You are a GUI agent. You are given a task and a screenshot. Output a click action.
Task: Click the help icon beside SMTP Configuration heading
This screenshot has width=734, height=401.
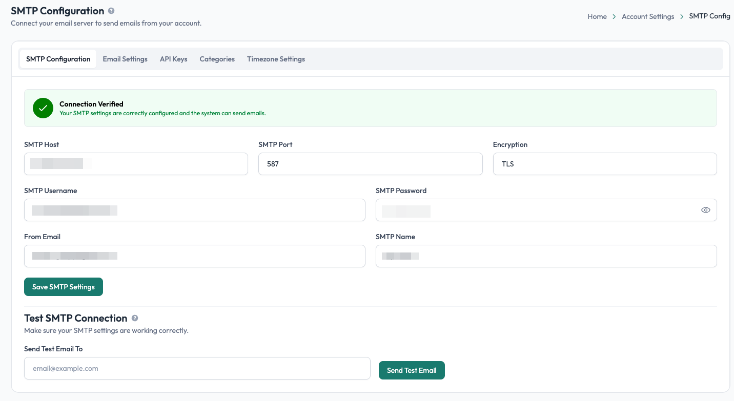112,11
